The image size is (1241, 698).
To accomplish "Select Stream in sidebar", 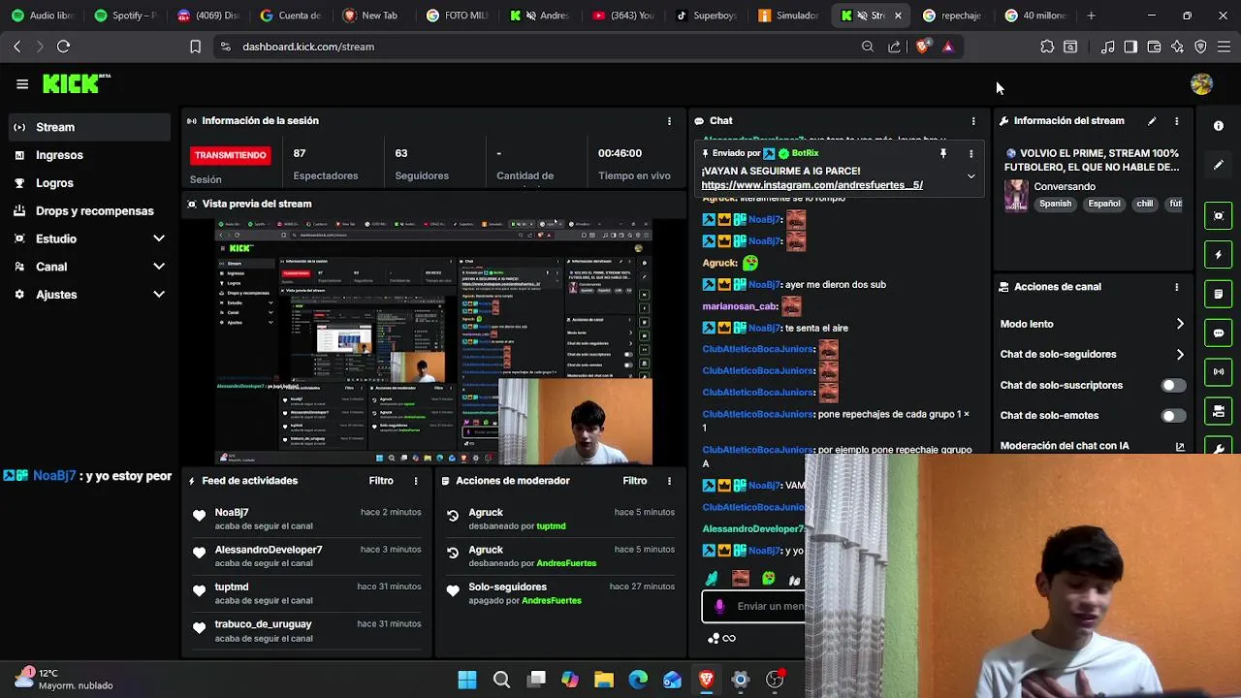I will coord(90,127).
